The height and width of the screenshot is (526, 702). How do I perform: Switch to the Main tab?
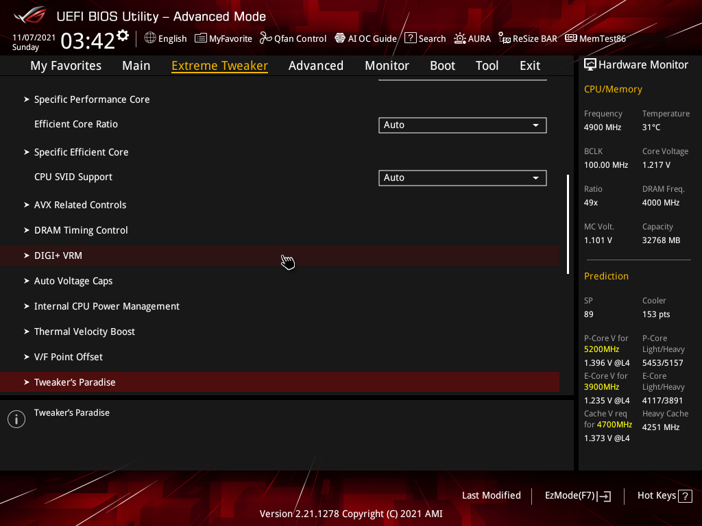pyautogui.click(x=136, y=66)
